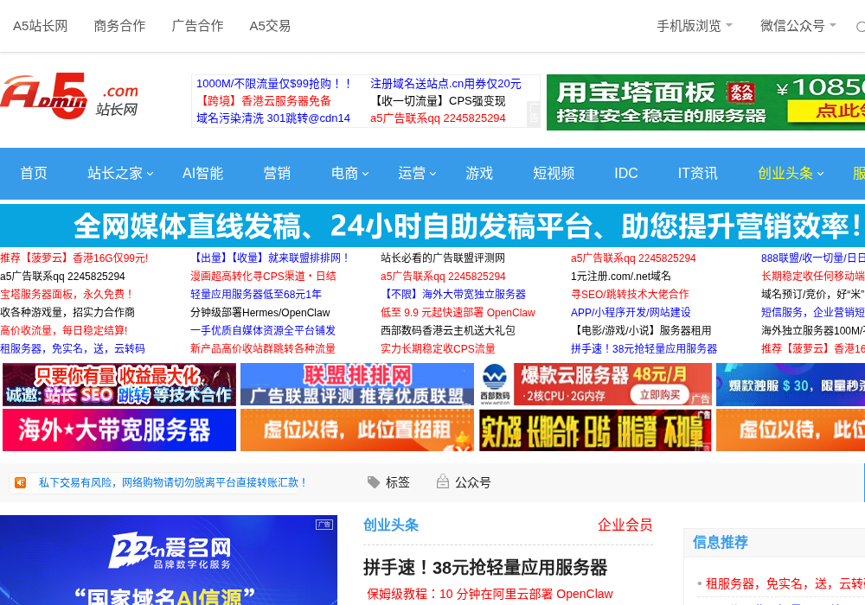The image size is (865, 605).
Task: Open the AI智能 navigation item
Action: pyautogui.click(x=202, y=173)
